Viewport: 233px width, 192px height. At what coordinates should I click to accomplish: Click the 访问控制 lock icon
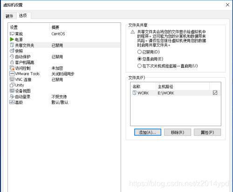coord(12,68)
